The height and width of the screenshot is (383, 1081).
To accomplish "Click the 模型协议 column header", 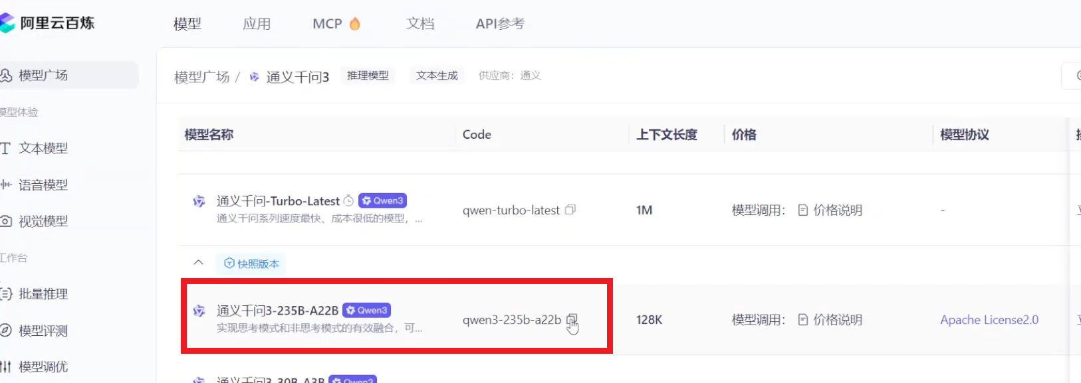I will [x=965, y=134].
